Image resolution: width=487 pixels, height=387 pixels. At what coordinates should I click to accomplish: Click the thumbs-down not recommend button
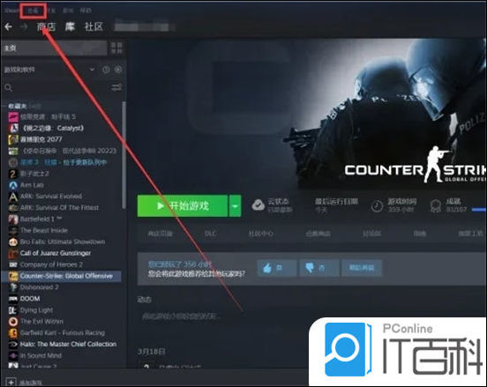point(319,267)
